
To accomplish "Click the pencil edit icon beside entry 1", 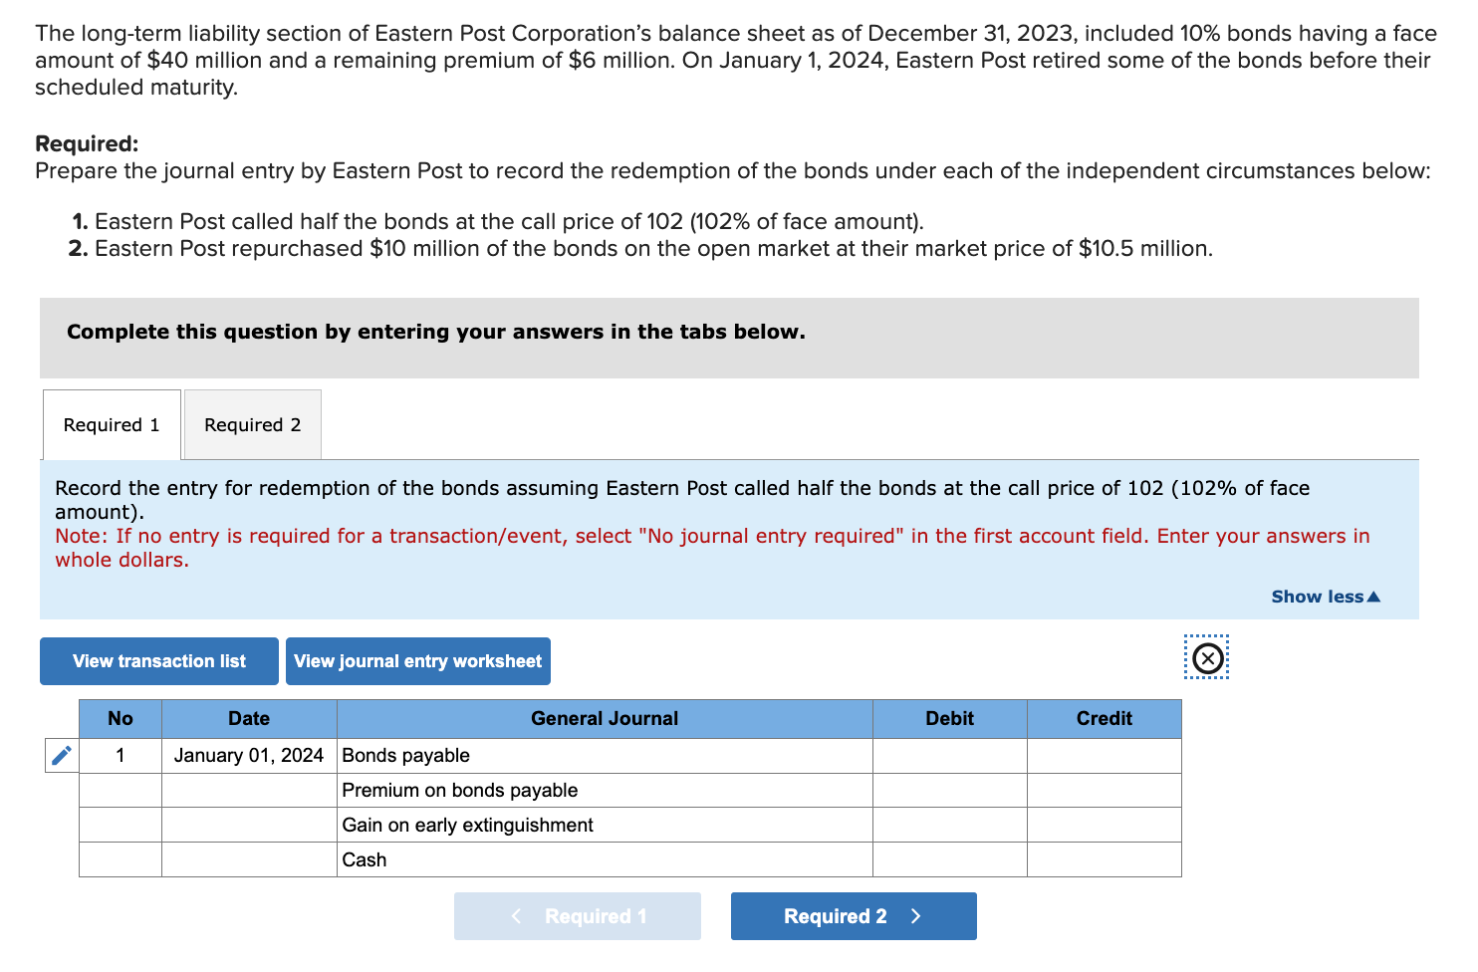I will point(60,755).
